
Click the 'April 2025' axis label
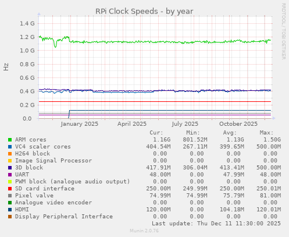132,124
